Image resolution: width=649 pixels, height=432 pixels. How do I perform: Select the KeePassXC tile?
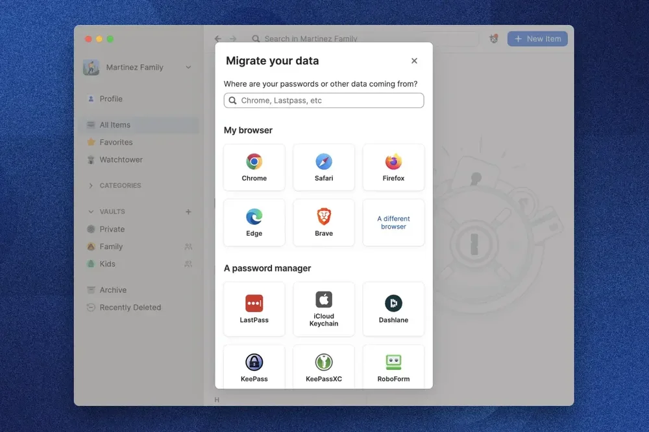pyautogui.click(x=324, y=367)
